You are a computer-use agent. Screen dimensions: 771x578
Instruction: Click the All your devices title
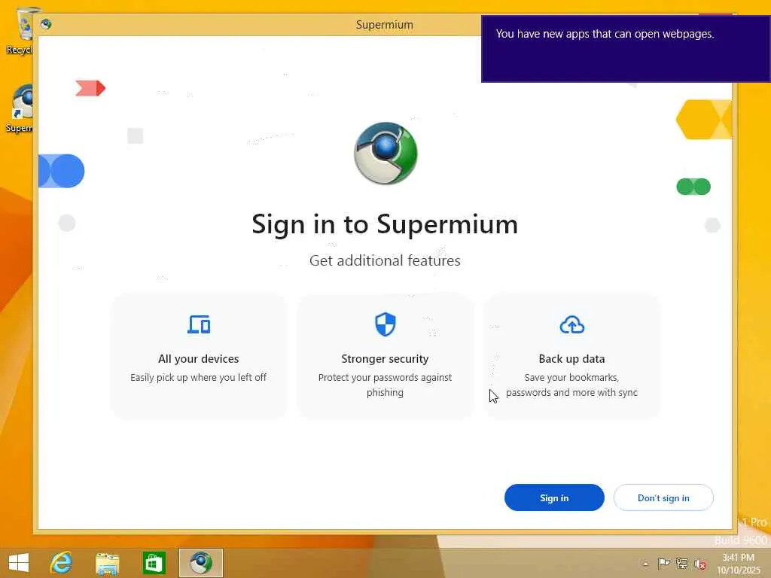pos(199,359)
